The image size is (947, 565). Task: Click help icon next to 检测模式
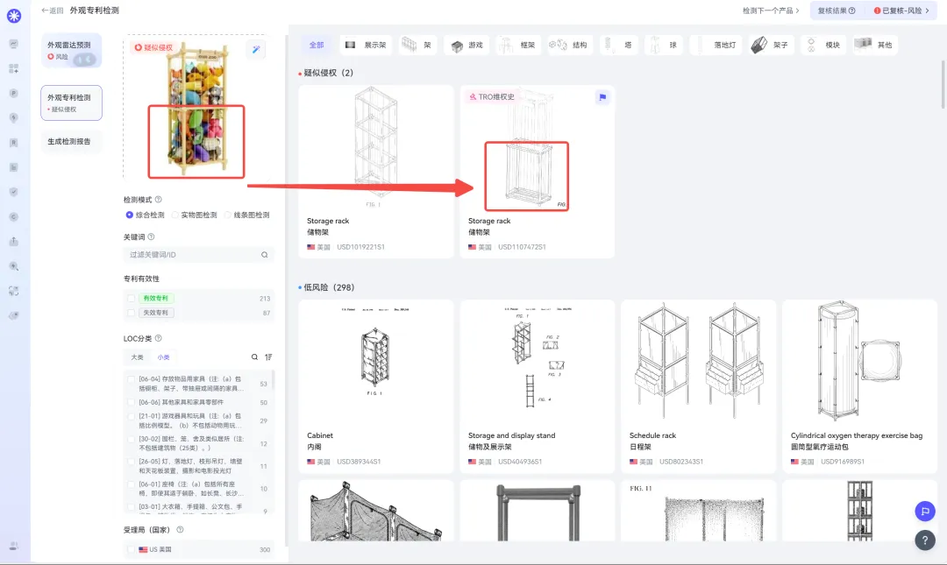(x=158, y=199)
